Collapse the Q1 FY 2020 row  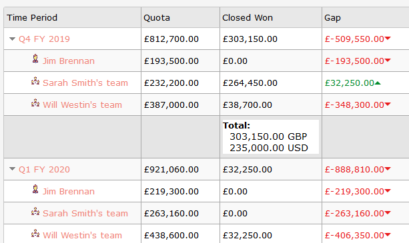coord(12,169)
